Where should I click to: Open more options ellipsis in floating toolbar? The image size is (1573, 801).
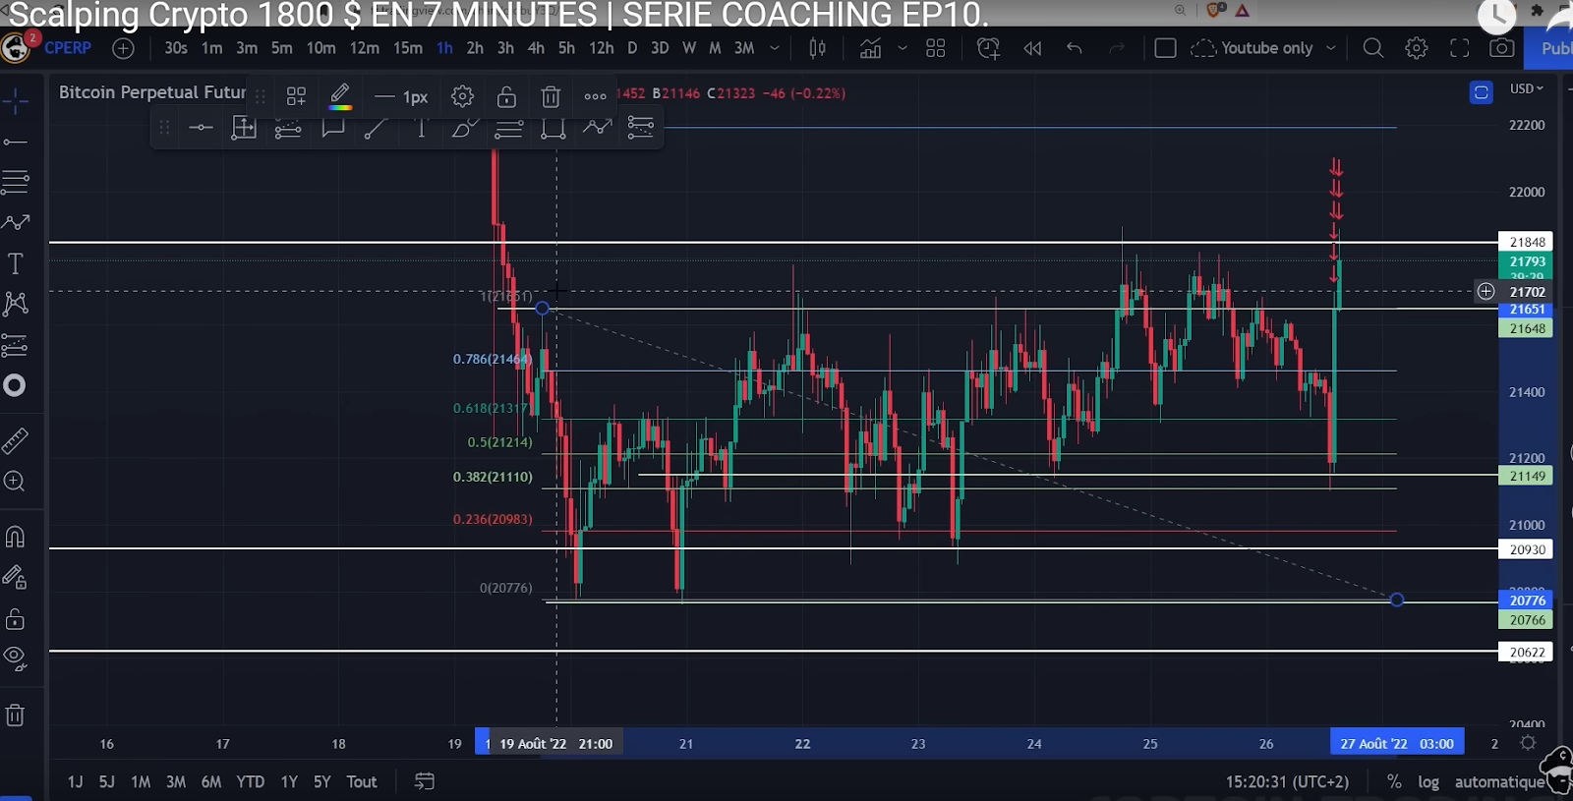[595, 96]
